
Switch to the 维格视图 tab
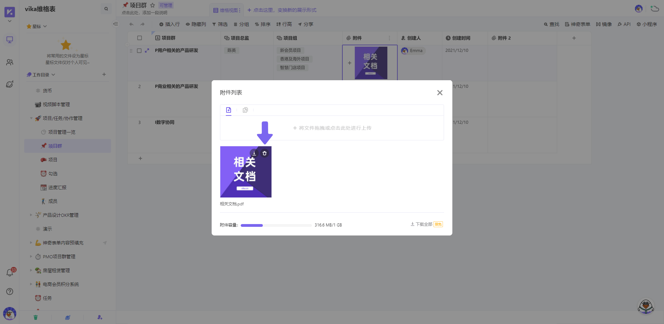(227, 10)
